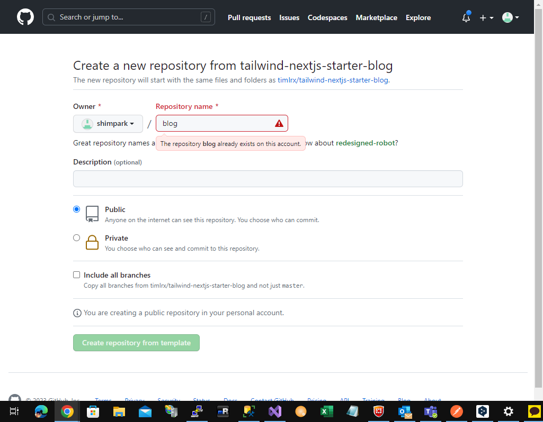Open Visual Studio from taskbar

(275, 411)
